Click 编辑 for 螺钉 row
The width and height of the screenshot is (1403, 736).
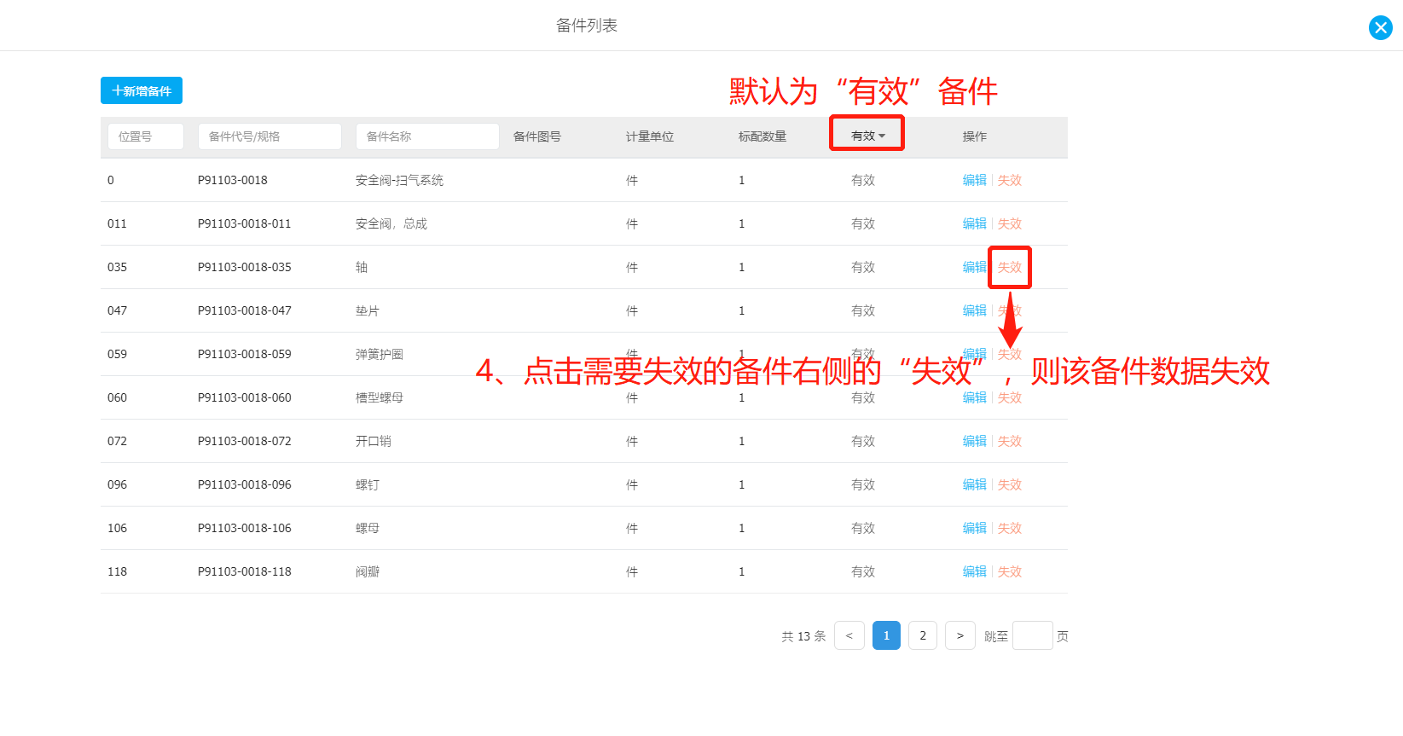[x=975, y=484]
